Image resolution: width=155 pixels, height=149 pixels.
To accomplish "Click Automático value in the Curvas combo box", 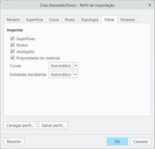I will click(x=61, y=66).
